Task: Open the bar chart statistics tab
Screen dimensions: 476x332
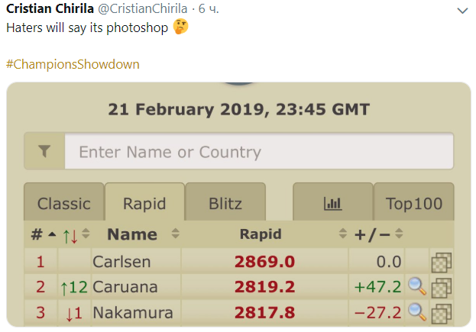Action: [332, 203]
